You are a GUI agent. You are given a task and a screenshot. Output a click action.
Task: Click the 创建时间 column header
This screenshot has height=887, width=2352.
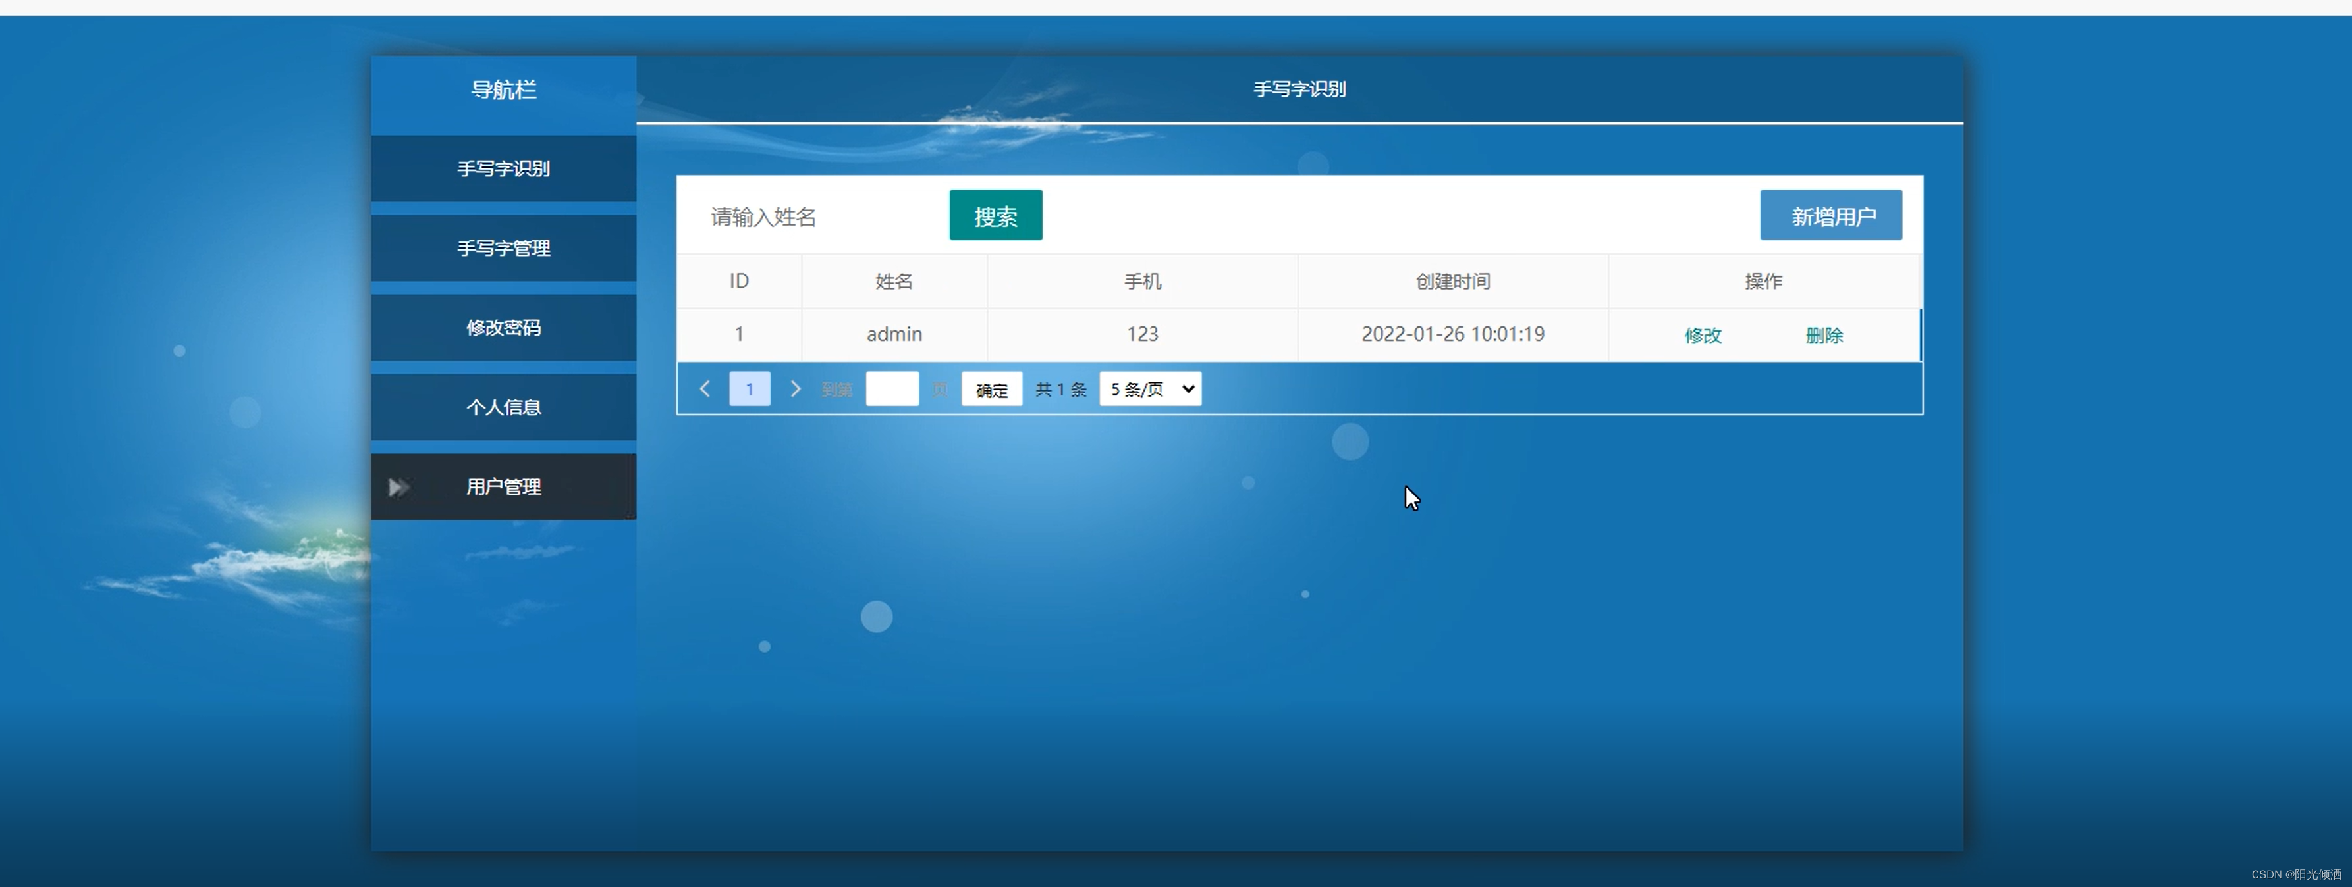coord(1452,281)
